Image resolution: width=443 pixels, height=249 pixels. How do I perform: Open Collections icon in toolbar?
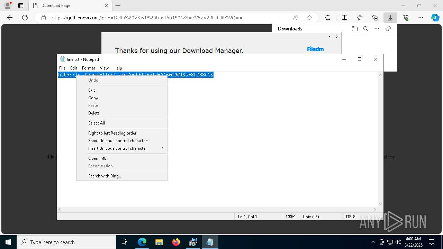pyautogui.click(x=375, y=18)
